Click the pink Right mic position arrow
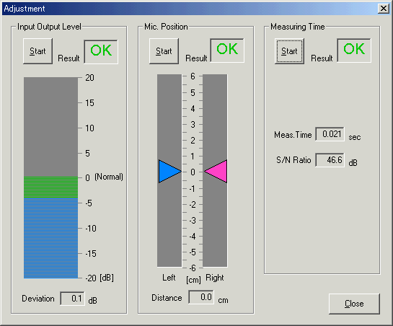Image resolution: width=393 pixels, height=326 pixels. pos(216,172)
